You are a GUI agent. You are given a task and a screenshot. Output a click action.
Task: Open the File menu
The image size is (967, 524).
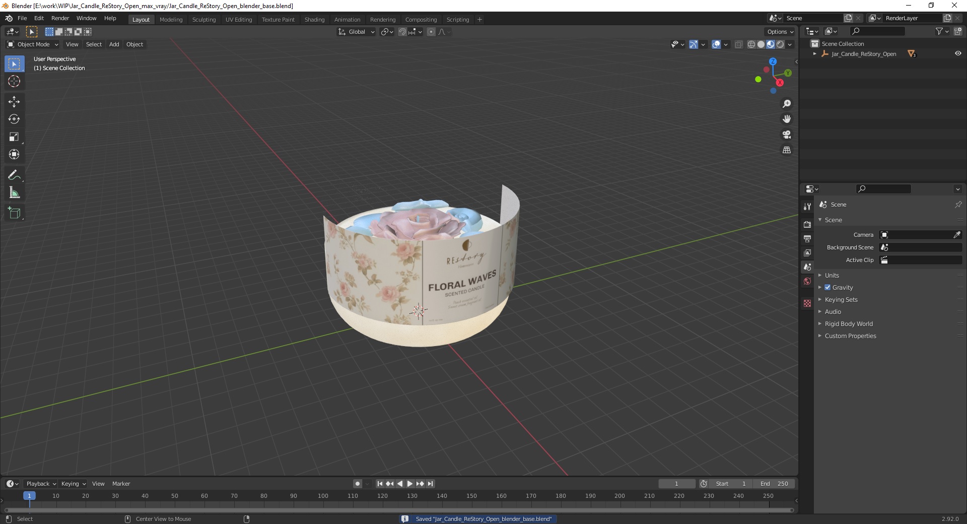pyautogui.click(x=22, y=18)
